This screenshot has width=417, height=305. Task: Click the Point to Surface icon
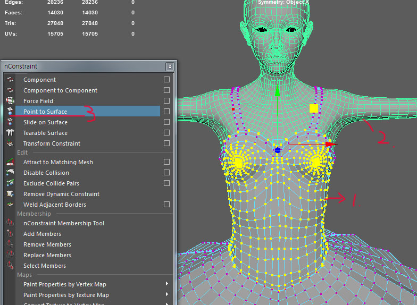point(10,112)
